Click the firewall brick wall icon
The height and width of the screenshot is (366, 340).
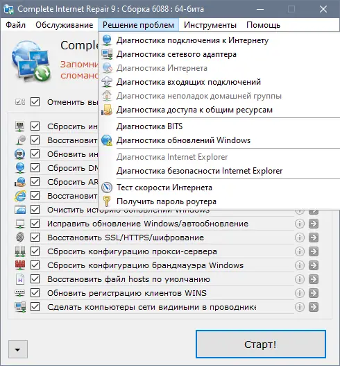click(x=20, y=265)
